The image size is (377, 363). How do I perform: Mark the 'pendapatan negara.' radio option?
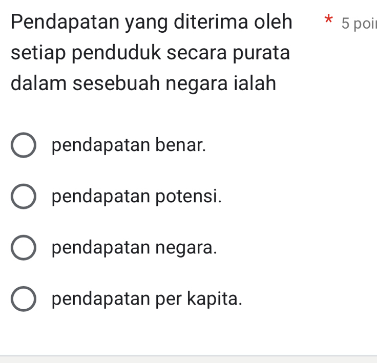pyautogui.click(x=24, y=248)
